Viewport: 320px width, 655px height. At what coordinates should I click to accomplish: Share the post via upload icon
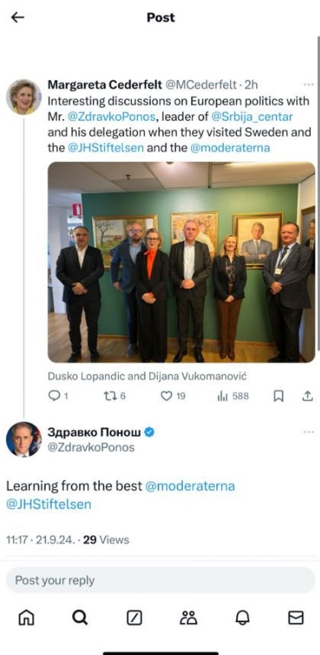307,396
